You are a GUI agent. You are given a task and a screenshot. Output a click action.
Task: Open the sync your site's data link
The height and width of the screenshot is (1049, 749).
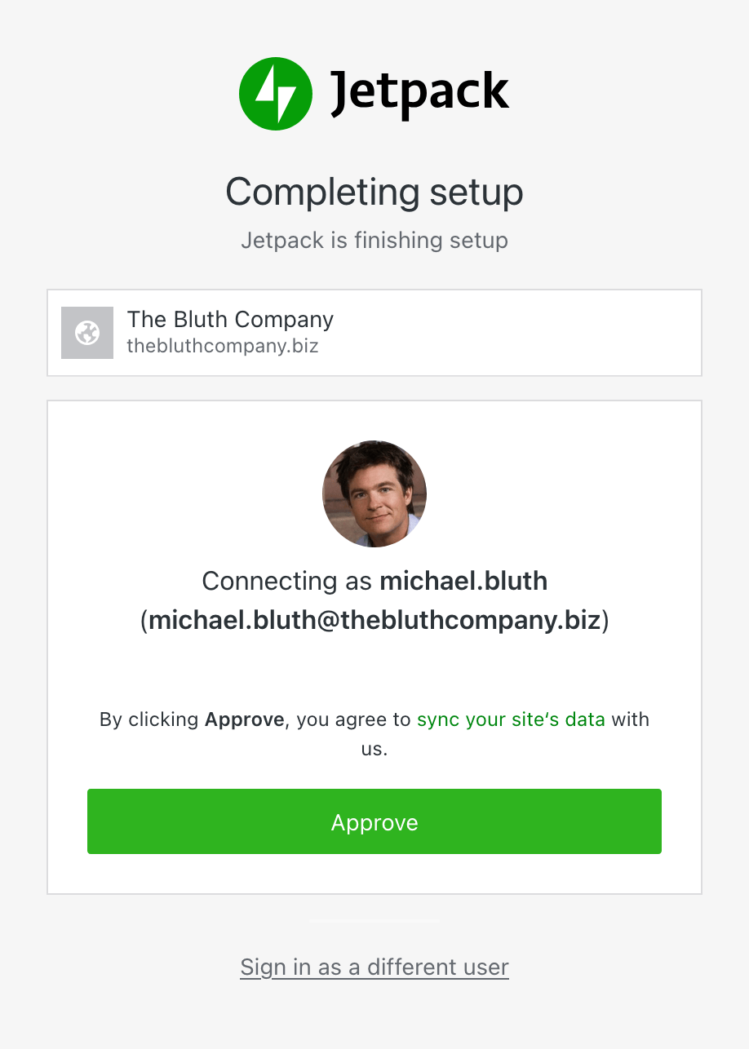coord(511,719)
